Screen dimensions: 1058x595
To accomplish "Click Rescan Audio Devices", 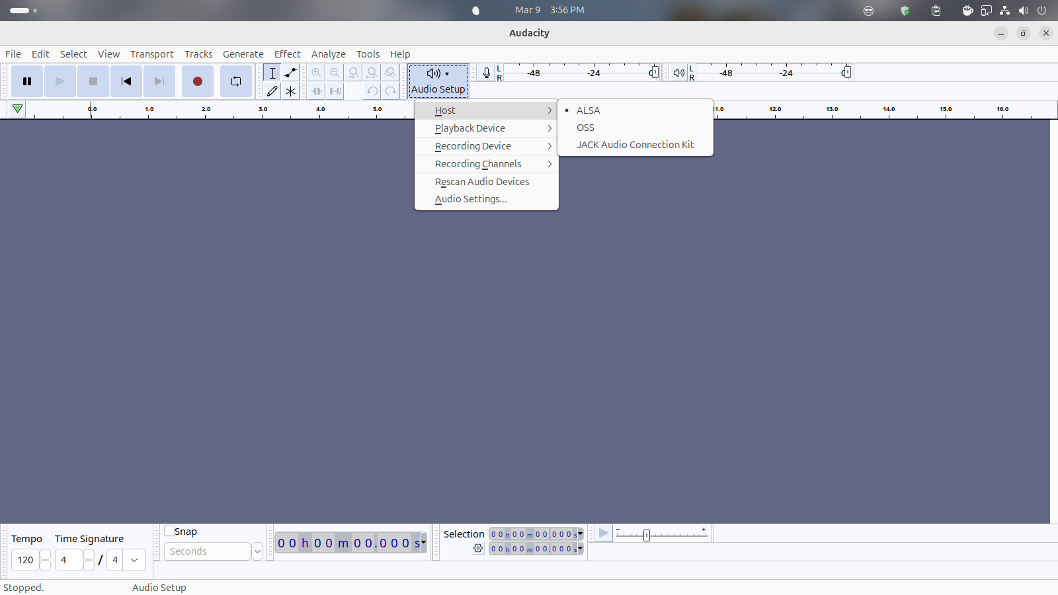I will point(481,182).
